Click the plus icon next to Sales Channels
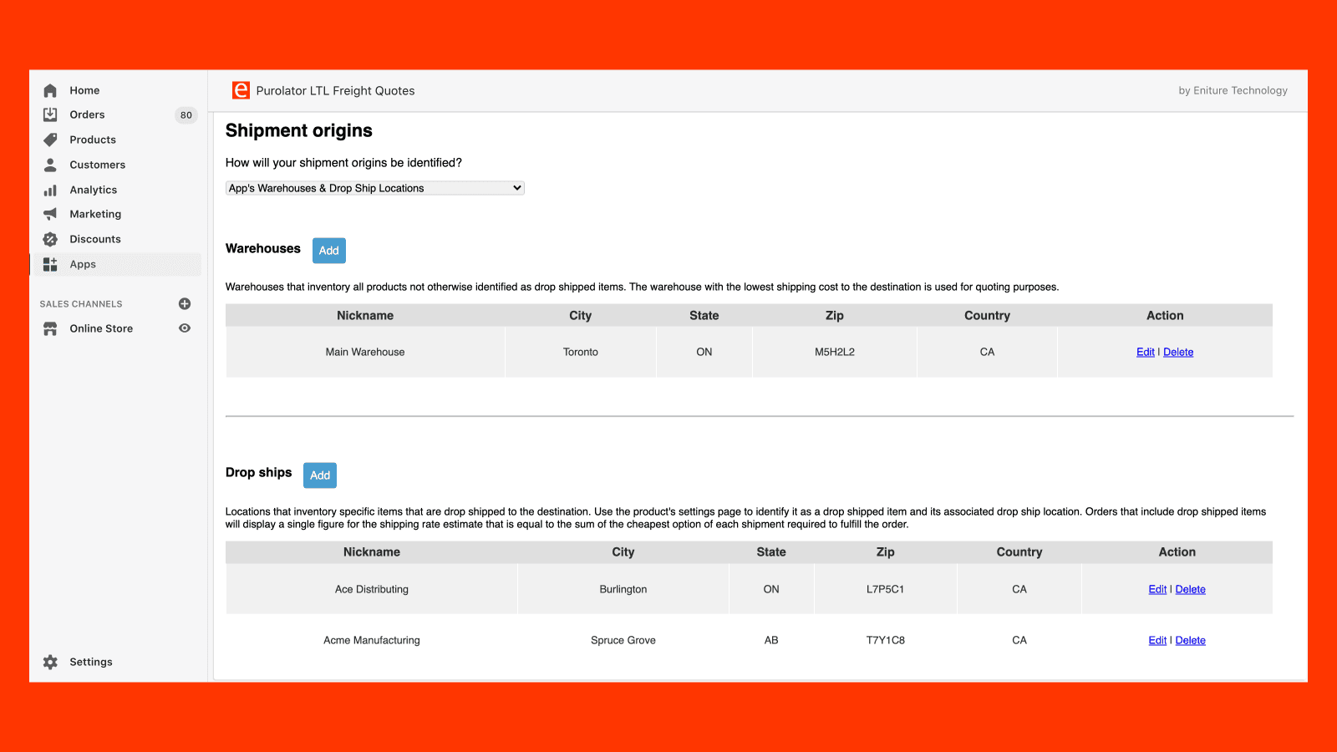This screenshot has height=752, width=1337. [x=185, y=303]
